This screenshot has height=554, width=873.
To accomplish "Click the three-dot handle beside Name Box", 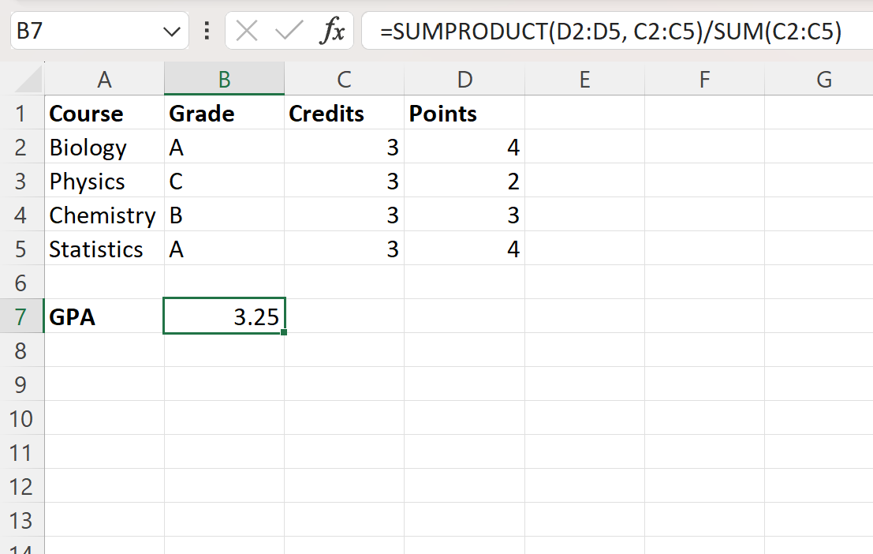I will point(207,31).
